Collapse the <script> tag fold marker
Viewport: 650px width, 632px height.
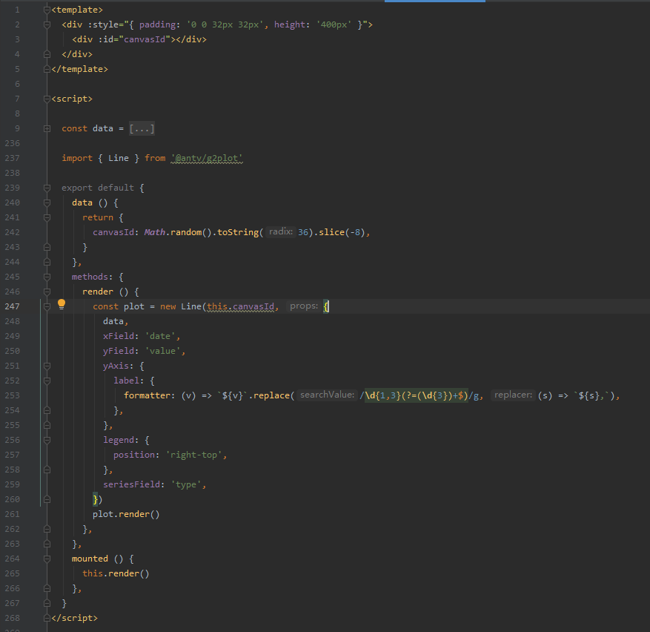tap(47, 99)
